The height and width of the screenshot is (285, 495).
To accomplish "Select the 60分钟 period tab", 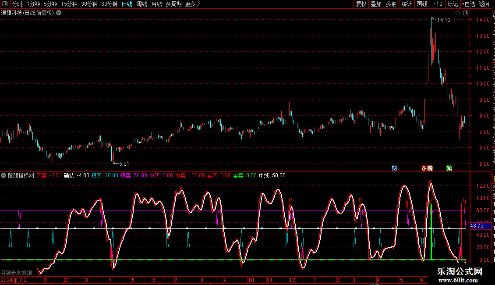I will (110, 4).
